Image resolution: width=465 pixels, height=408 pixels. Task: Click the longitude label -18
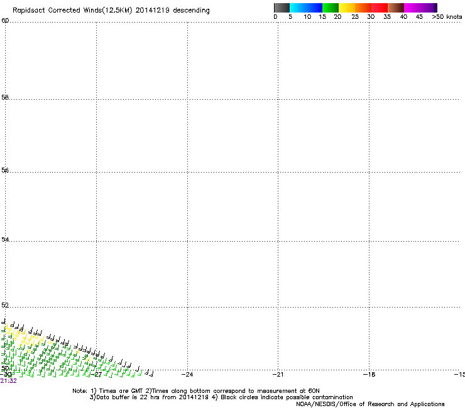tap(369, 375)
